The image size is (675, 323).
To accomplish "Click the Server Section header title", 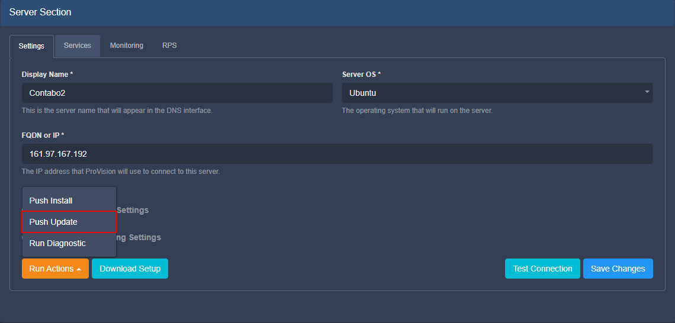I will click(x=40, y=12).
